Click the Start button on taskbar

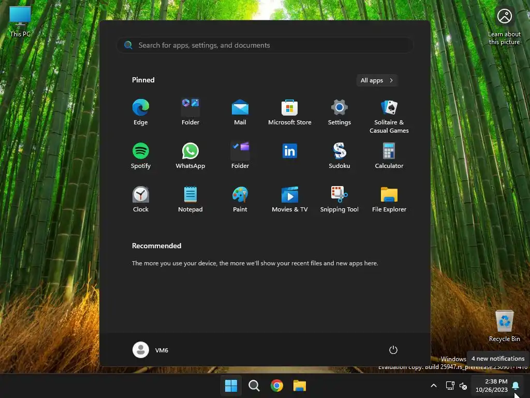(x=231, y=386)
